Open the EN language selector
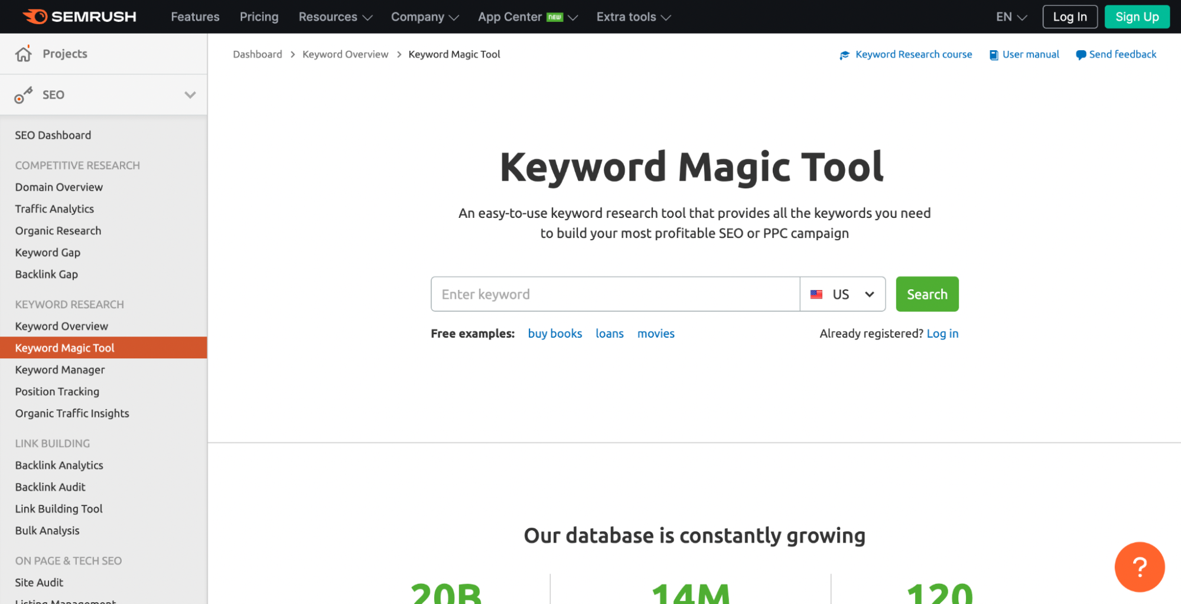This screenshot has height=604, width=1181. [x=1009, y=17]
